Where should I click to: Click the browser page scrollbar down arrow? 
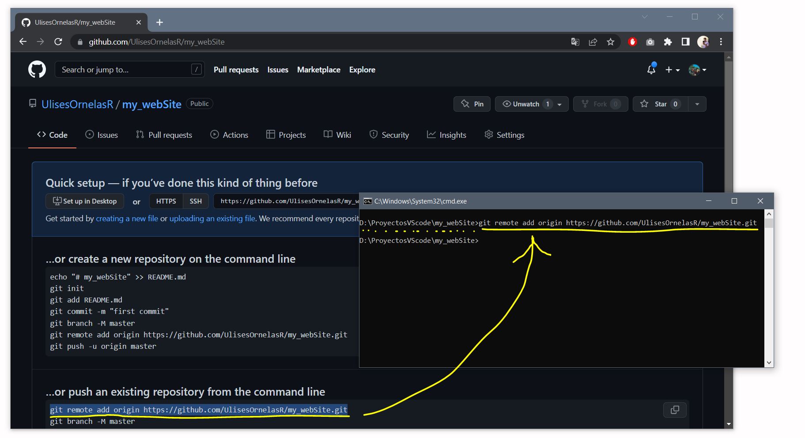(729, 424)
